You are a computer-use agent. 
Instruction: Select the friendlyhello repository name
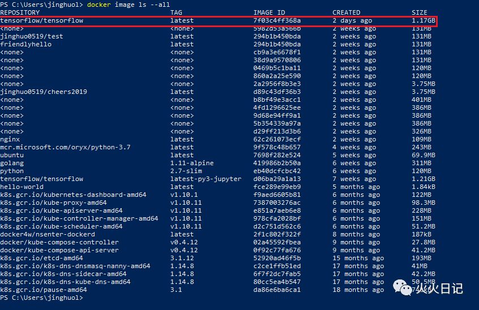click(25, 44)
